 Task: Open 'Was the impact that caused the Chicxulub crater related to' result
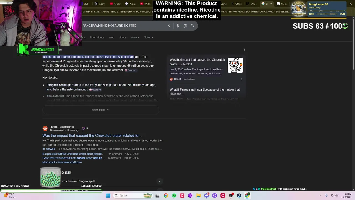pyautogui.click(x=92, y=136)
